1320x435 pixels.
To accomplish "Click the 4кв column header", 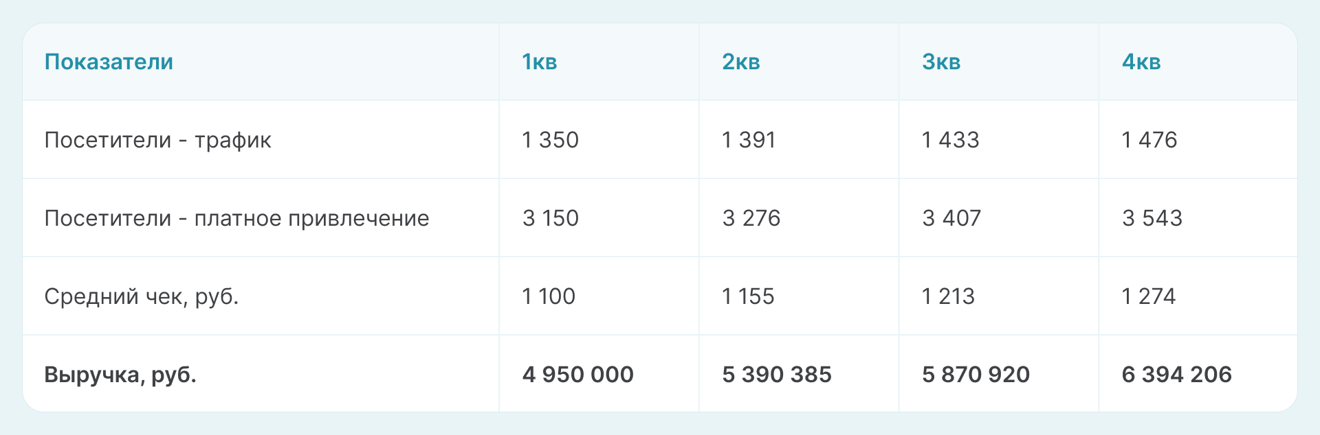I will click(1141, 62).
